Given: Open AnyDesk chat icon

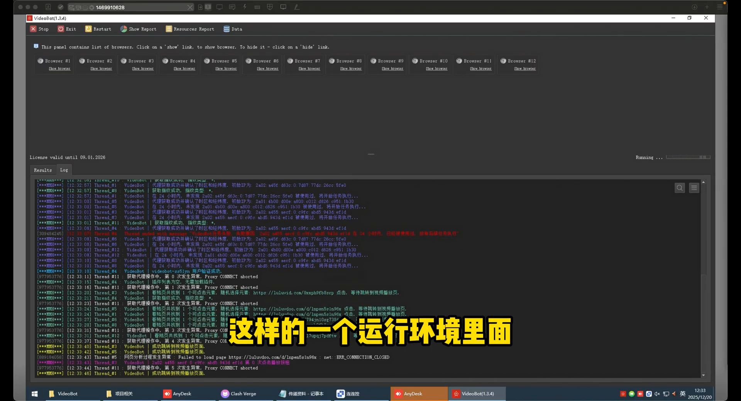Looking at the screenshot, I should (x=232, y=7).
